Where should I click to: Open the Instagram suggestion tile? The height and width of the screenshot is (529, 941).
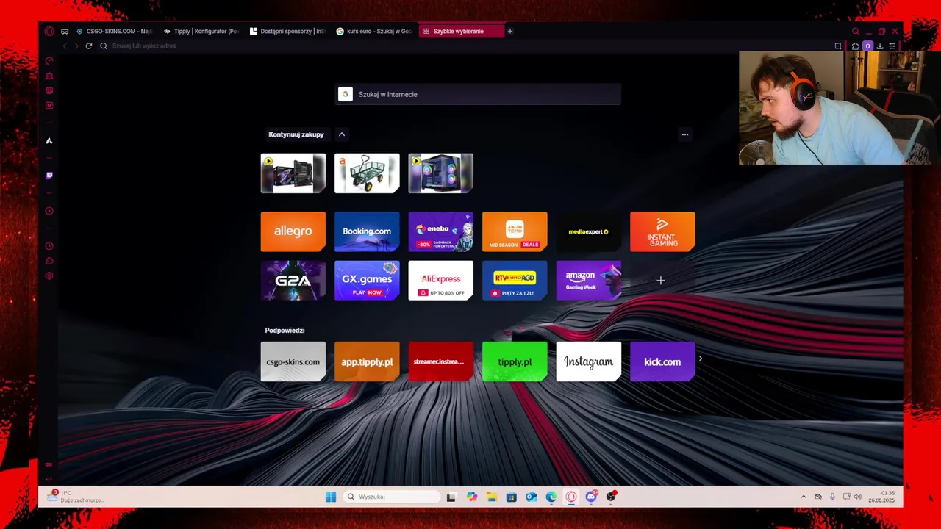pos(589,361)
